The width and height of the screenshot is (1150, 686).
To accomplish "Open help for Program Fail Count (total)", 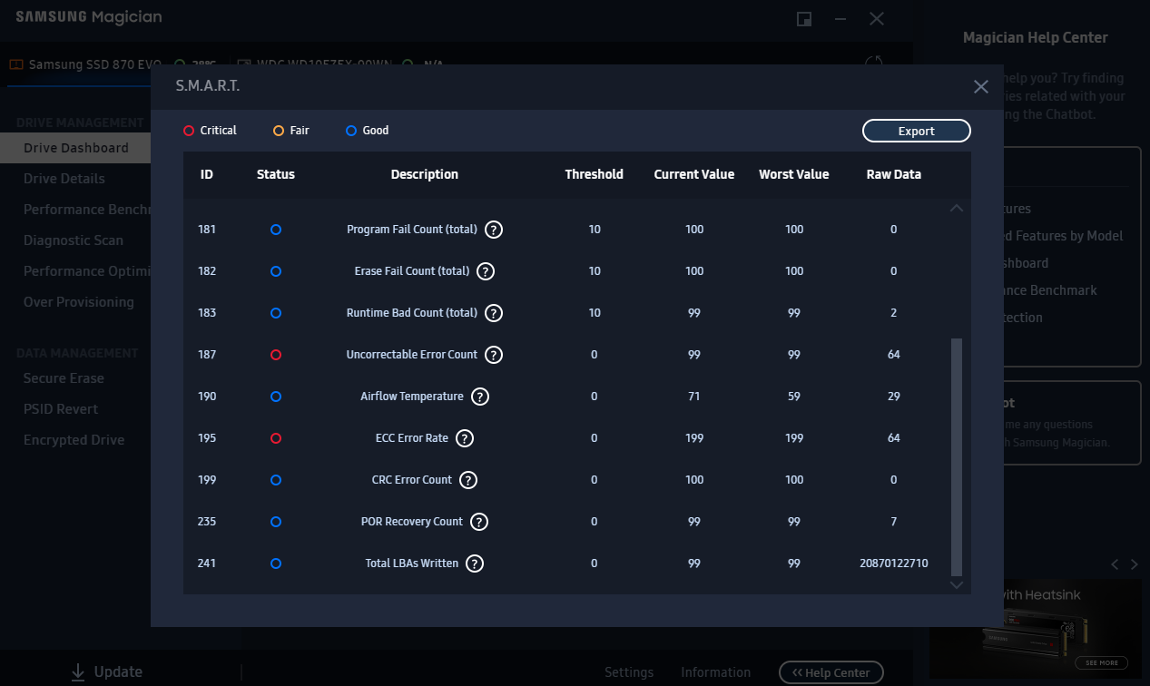I will pos(494,230).
